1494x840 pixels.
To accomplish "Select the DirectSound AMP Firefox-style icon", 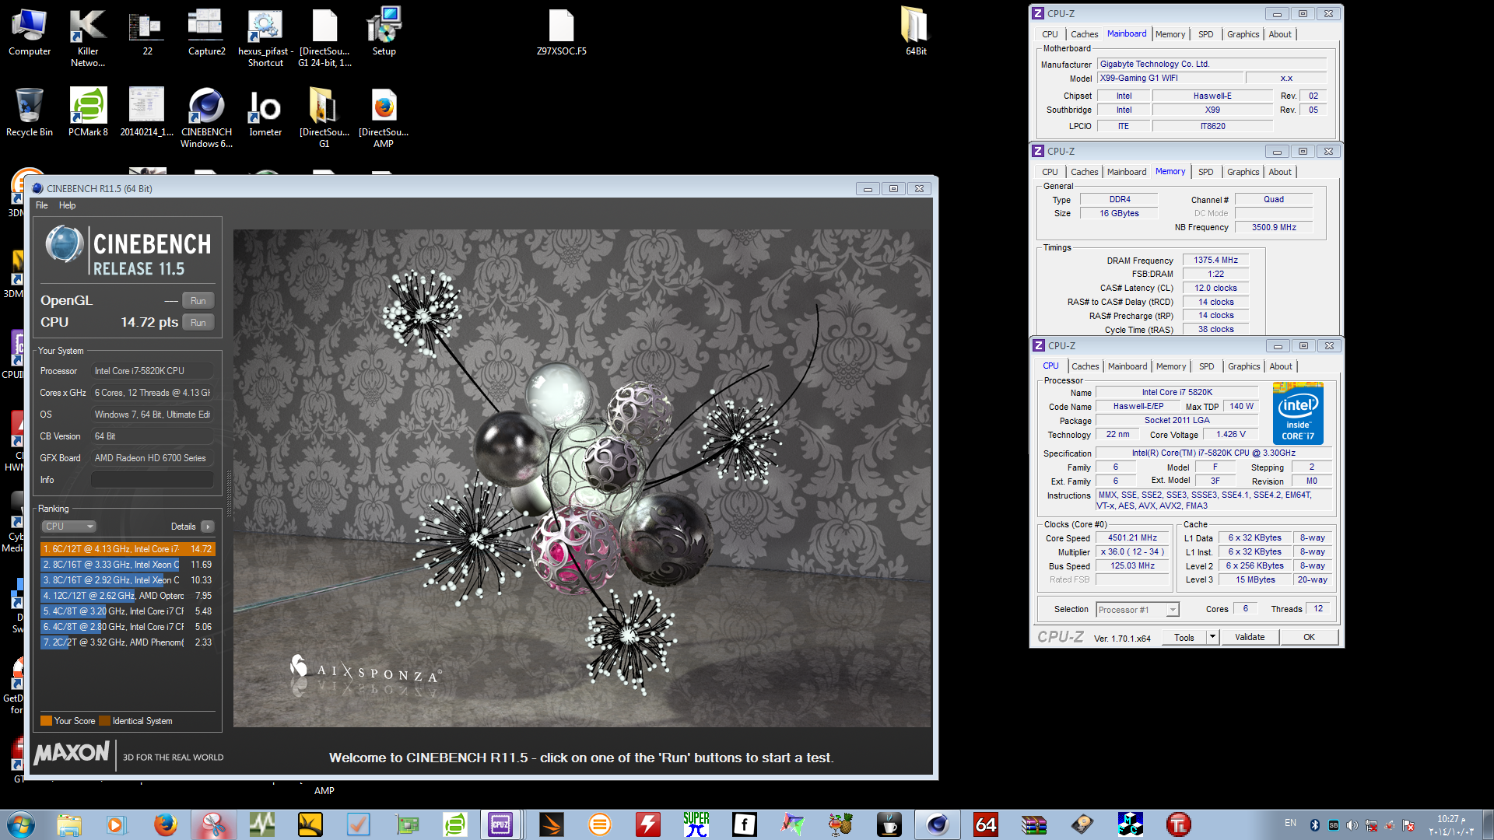I will 384,117.
